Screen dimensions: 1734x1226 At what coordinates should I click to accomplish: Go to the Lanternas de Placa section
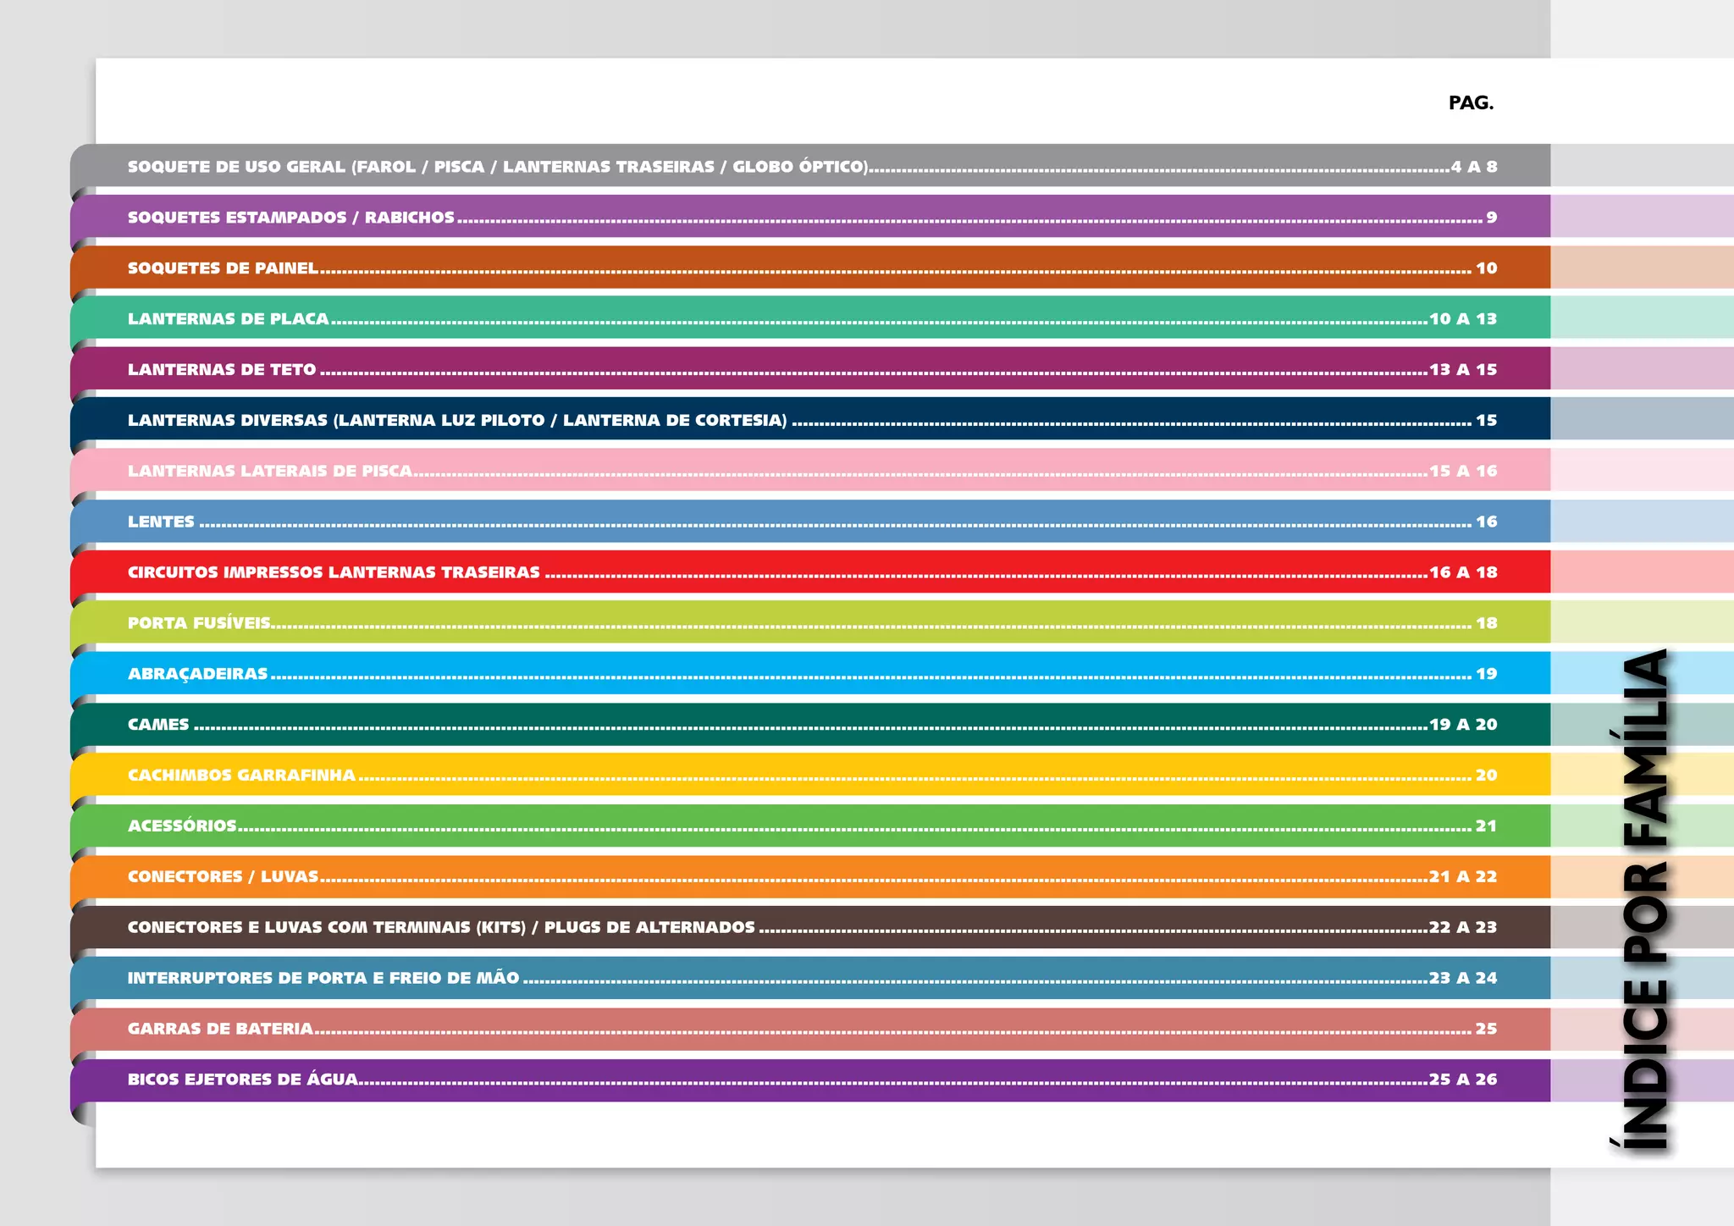coord(229,319)
